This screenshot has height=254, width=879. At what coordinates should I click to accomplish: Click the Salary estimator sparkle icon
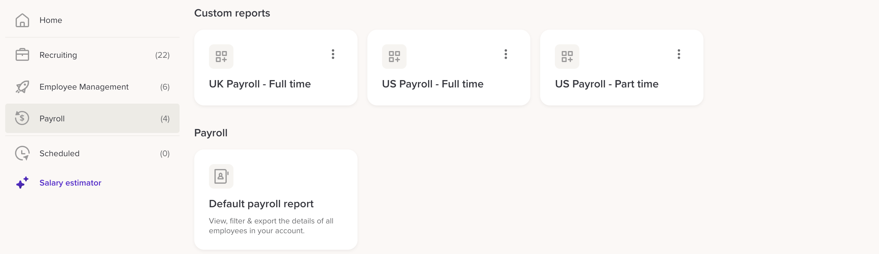[22, 183]
